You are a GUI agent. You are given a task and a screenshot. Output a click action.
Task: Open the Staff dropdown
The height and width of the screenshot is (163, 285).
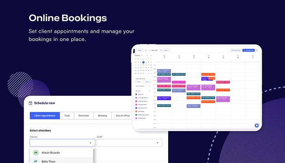(x=129, y=143)
